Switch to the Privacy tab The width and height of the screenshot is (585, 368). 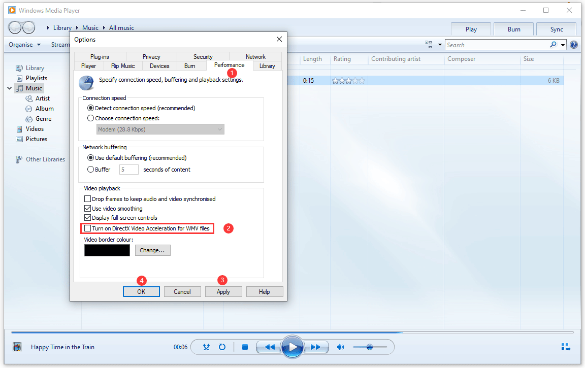151,57
